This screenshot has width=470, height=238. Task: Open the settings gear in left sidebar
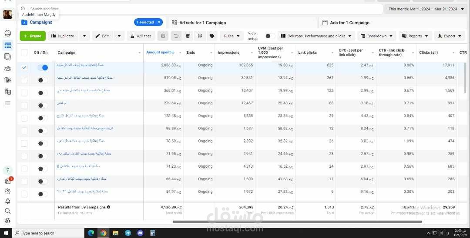[x=8, y=192]
